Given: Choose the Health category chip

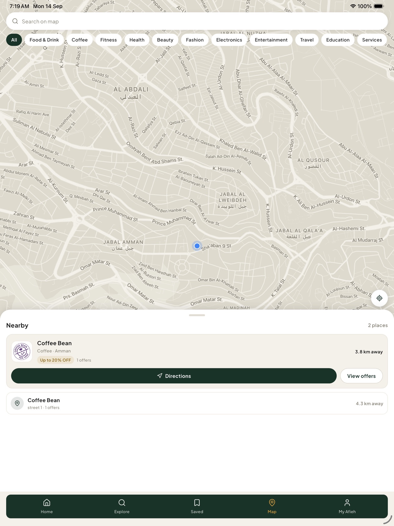Looking at the screenshot, I should (x=137, y=40).
